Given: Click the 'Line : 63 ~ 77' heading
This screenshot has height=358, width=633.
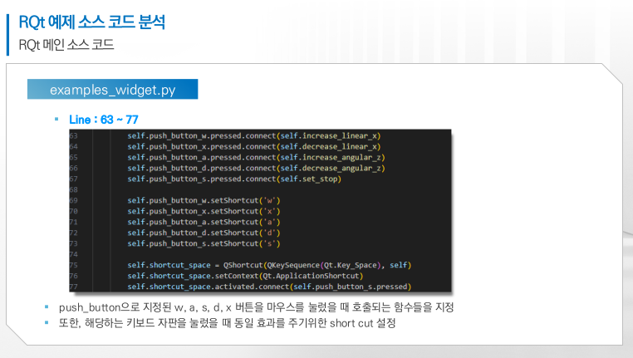Looking at the screenshot, I should (103, 120).
